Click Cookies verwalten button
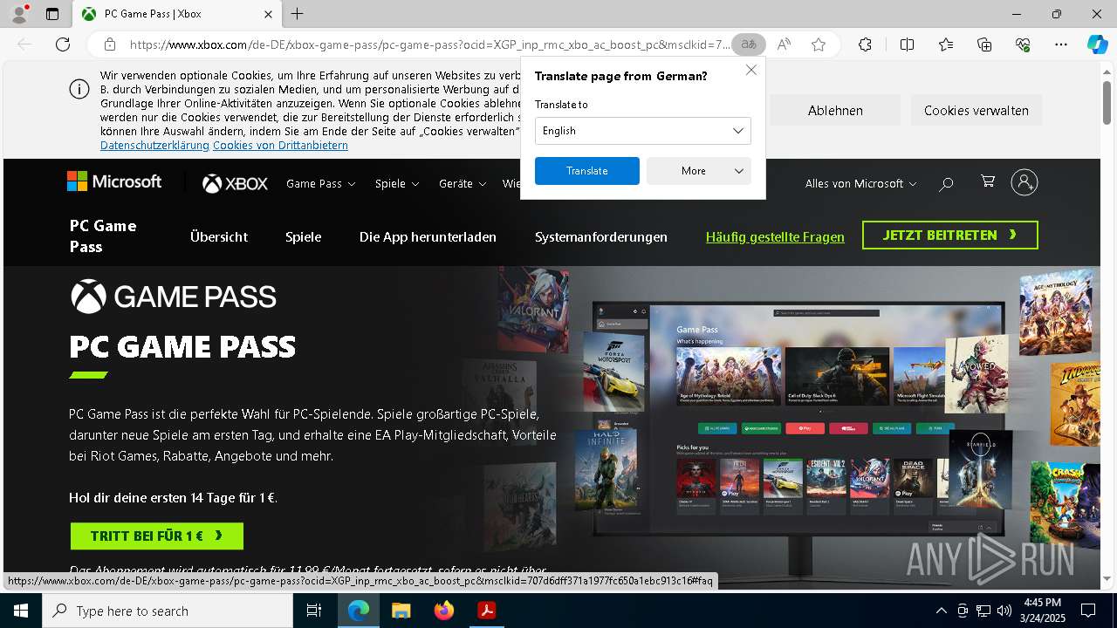 [977, 111]
